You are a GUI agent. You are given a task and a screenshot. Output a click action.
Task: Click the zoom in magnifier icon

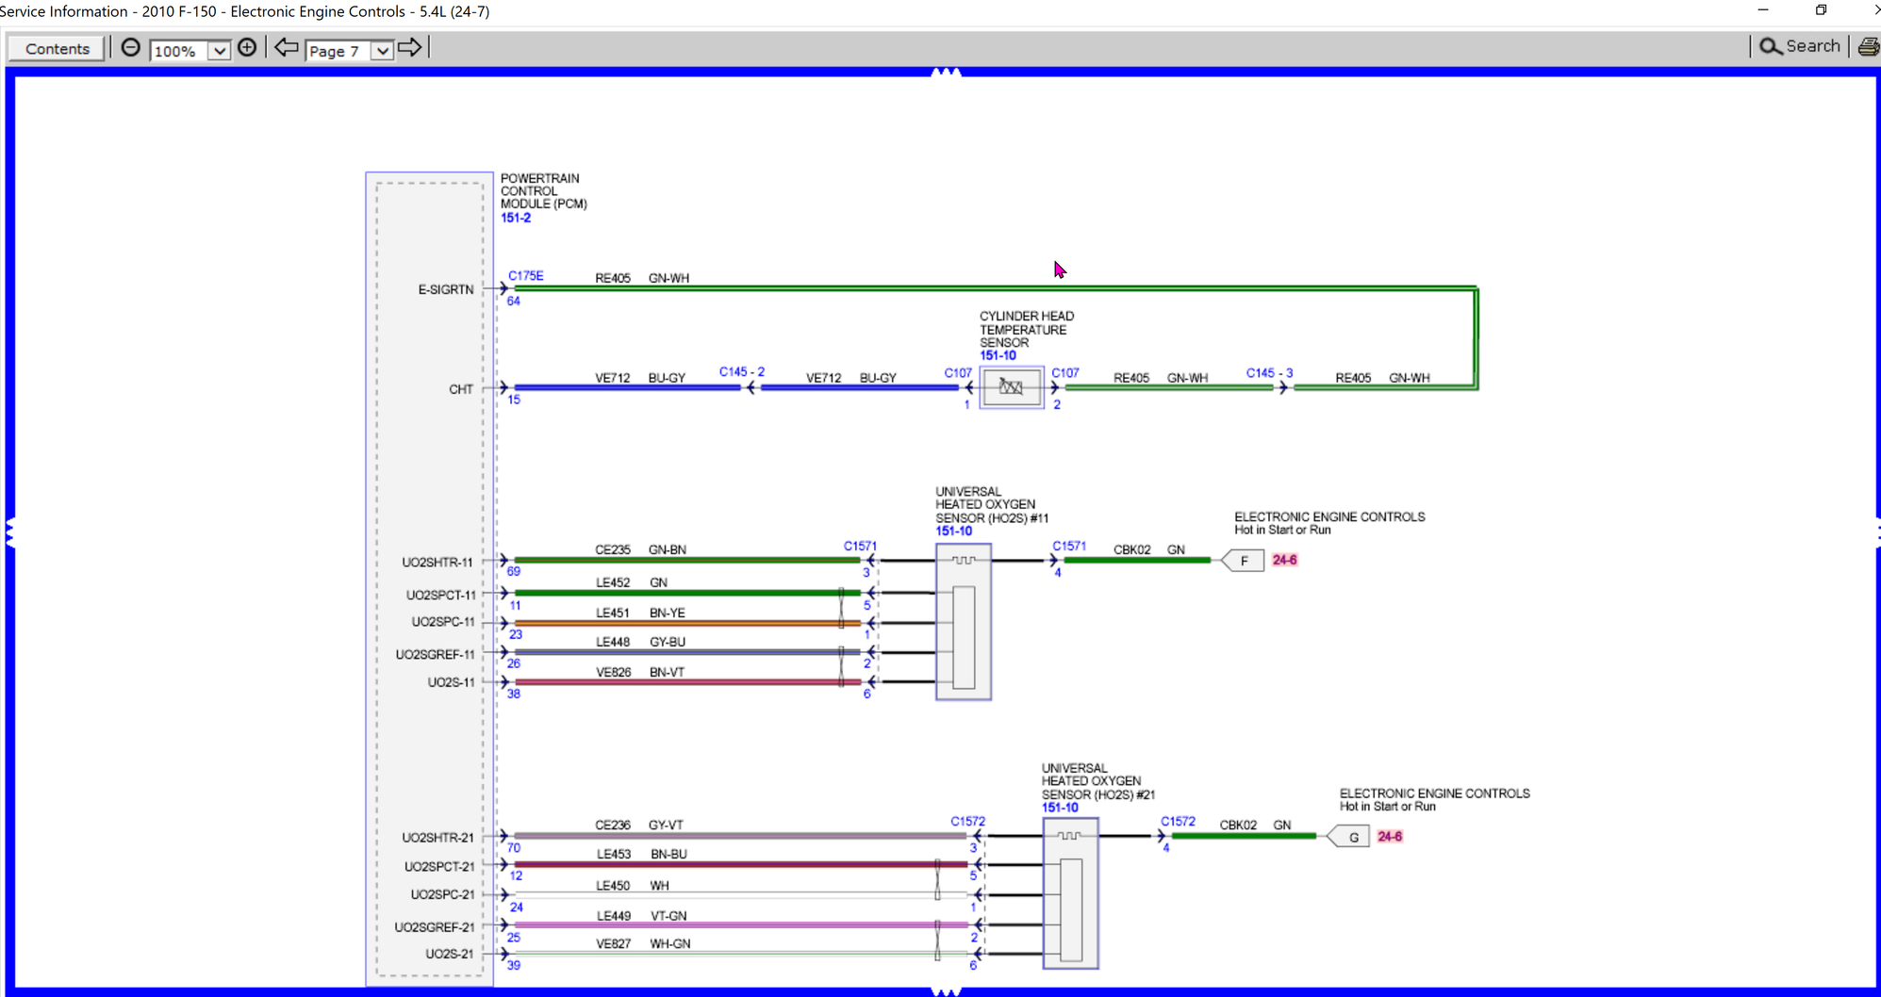point(247,48)
